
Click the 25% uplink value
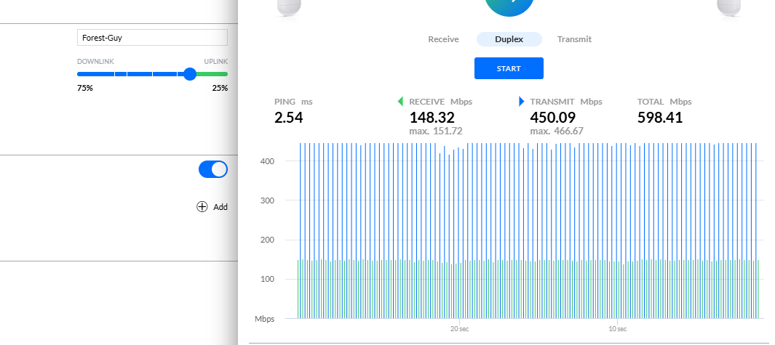[220, 89]
